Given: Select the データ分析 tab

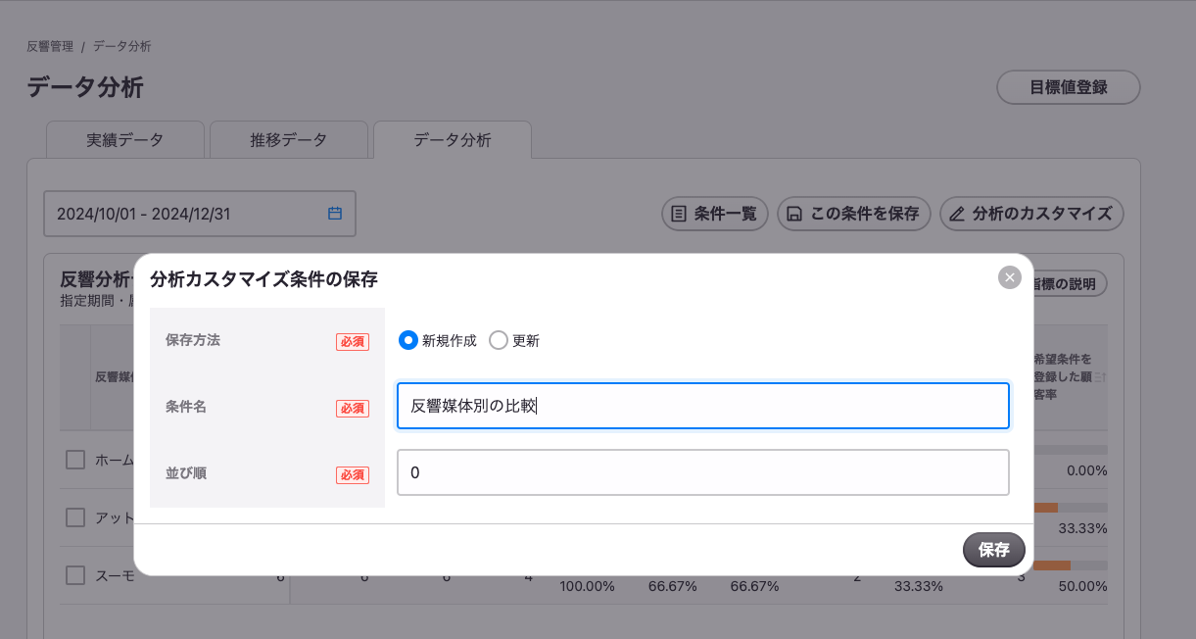Looking at the screenshot, I should click(453, 139).
